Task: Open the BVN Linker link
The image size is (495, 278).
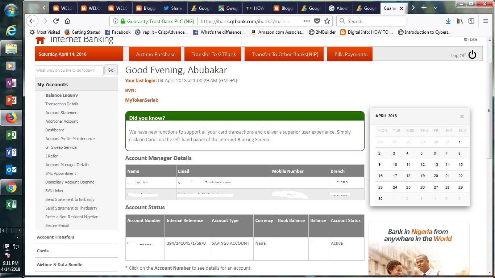Action: [x=54, y=191]
